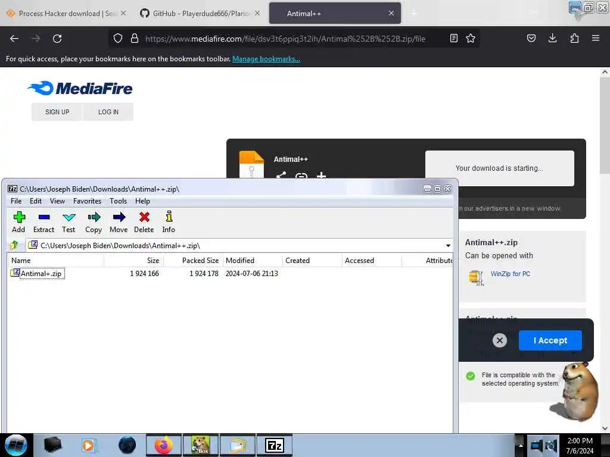Toggle reader view icon
The image size is (610, 457).
coord(453,38)
